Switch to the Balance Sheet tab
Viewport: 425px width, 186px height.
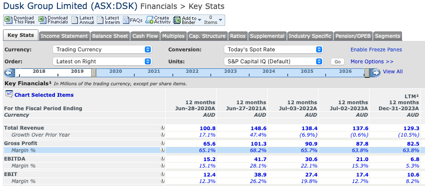coord(110,36)
